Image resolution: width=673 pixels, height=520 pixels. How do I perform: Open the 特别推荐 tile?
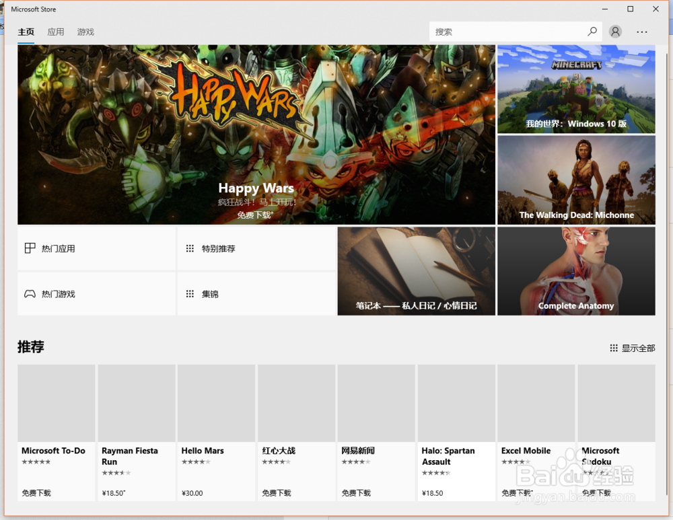pyautogui.click(x=256, y=248)
